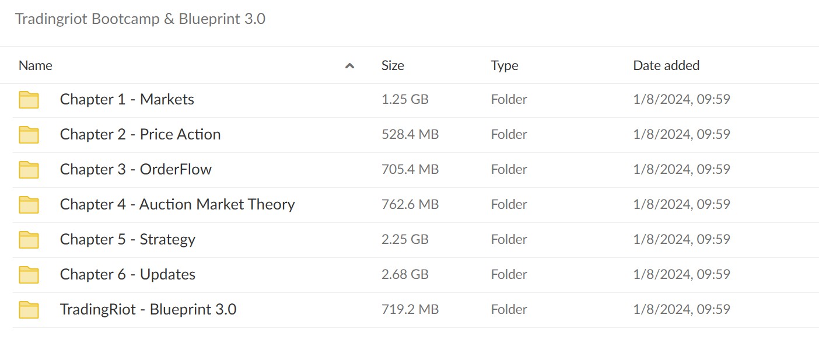The image size is (819, 346).
Task: Open the Chapter 5 - Strategy name link
Action: click(x=128, y=240)
